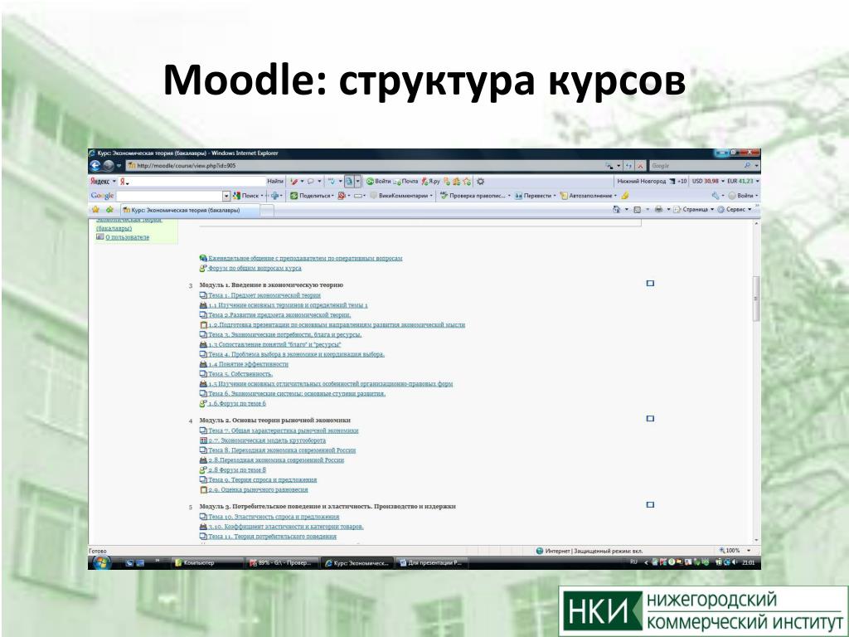
Task: Toggle the show-only-section box for Модуль 1
Action: (650, 284)
